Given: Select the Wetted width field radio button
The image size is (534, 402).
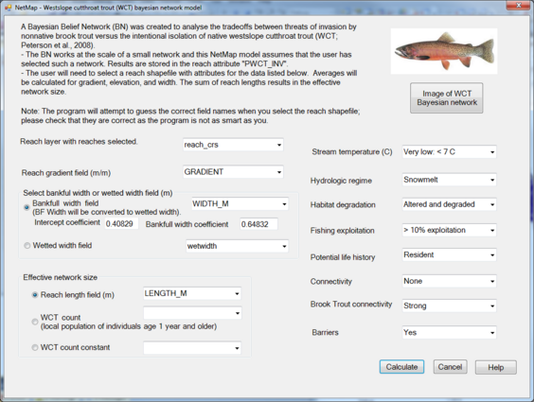Looking at the screenshot, I should pyautogui.click(x=27, y=246).
